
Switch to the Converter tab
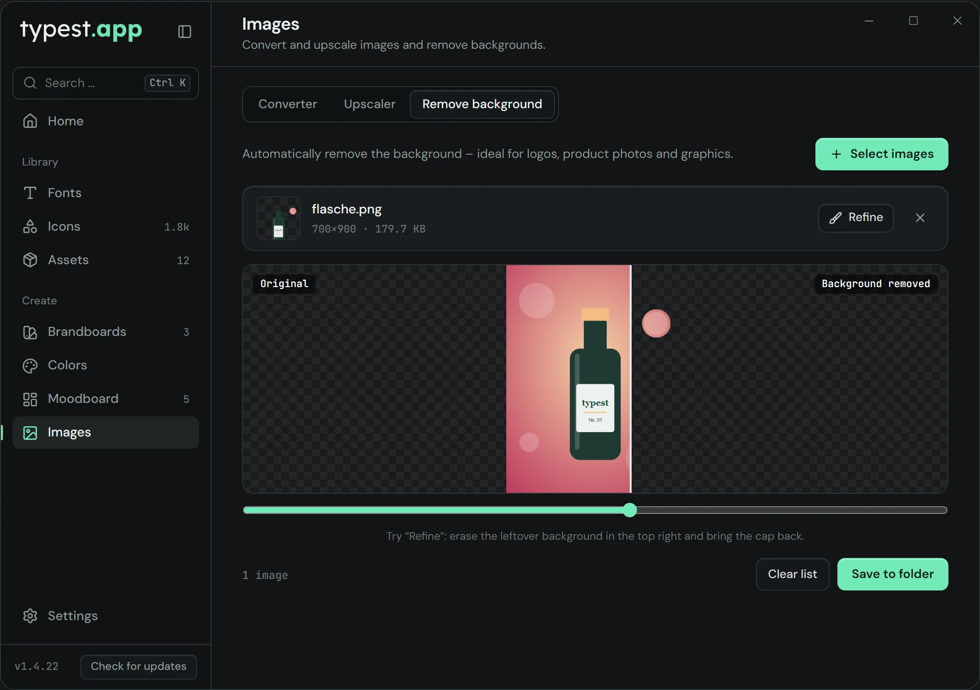pyautogui.click(x=288, y=104)
